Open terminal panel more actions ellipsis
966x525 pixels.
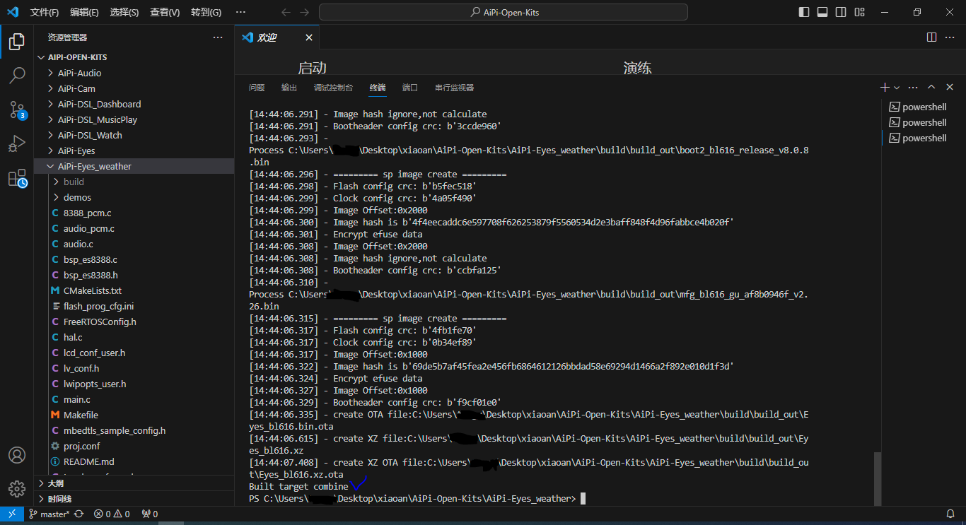click(x=913, y=88)
